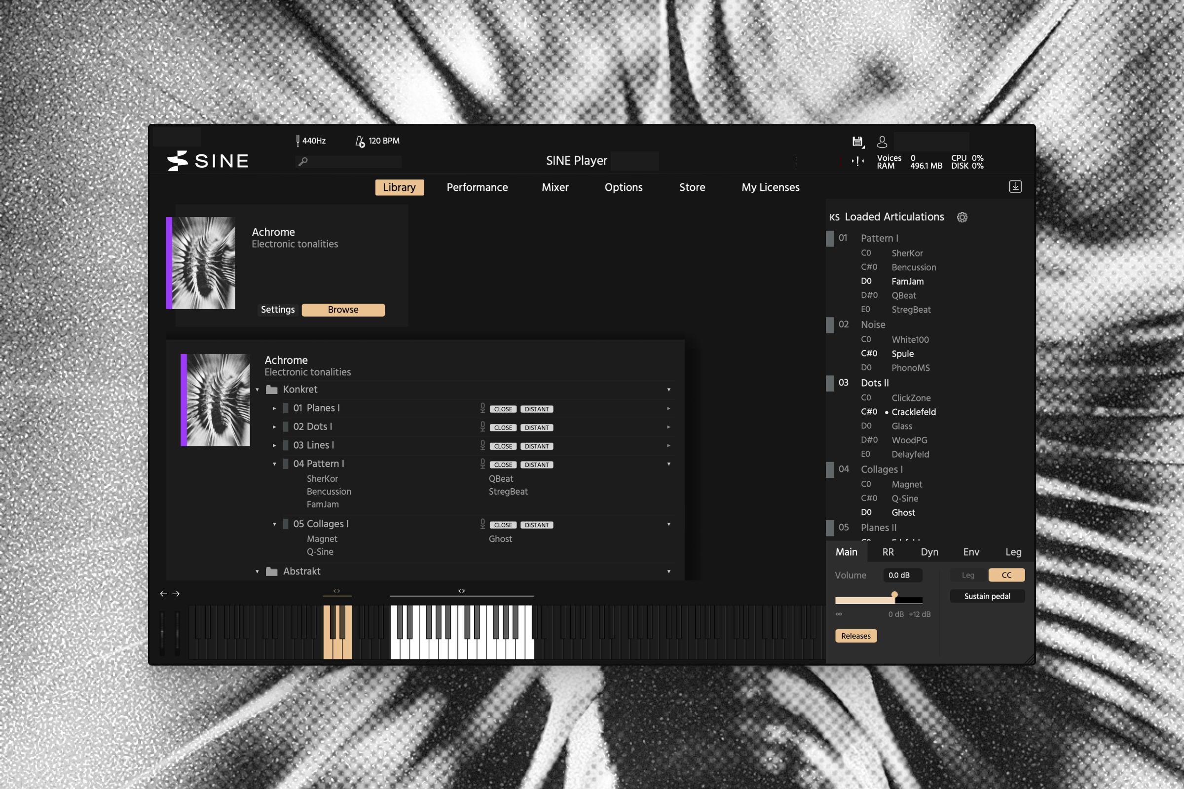Expand 03 Lines I articulations

pyautogui.click(x=274, y=446)
